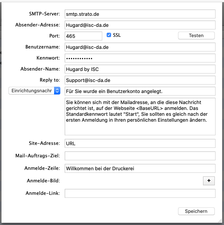Click the Kennwort label
224x225 pixels.
click(48, 58)
